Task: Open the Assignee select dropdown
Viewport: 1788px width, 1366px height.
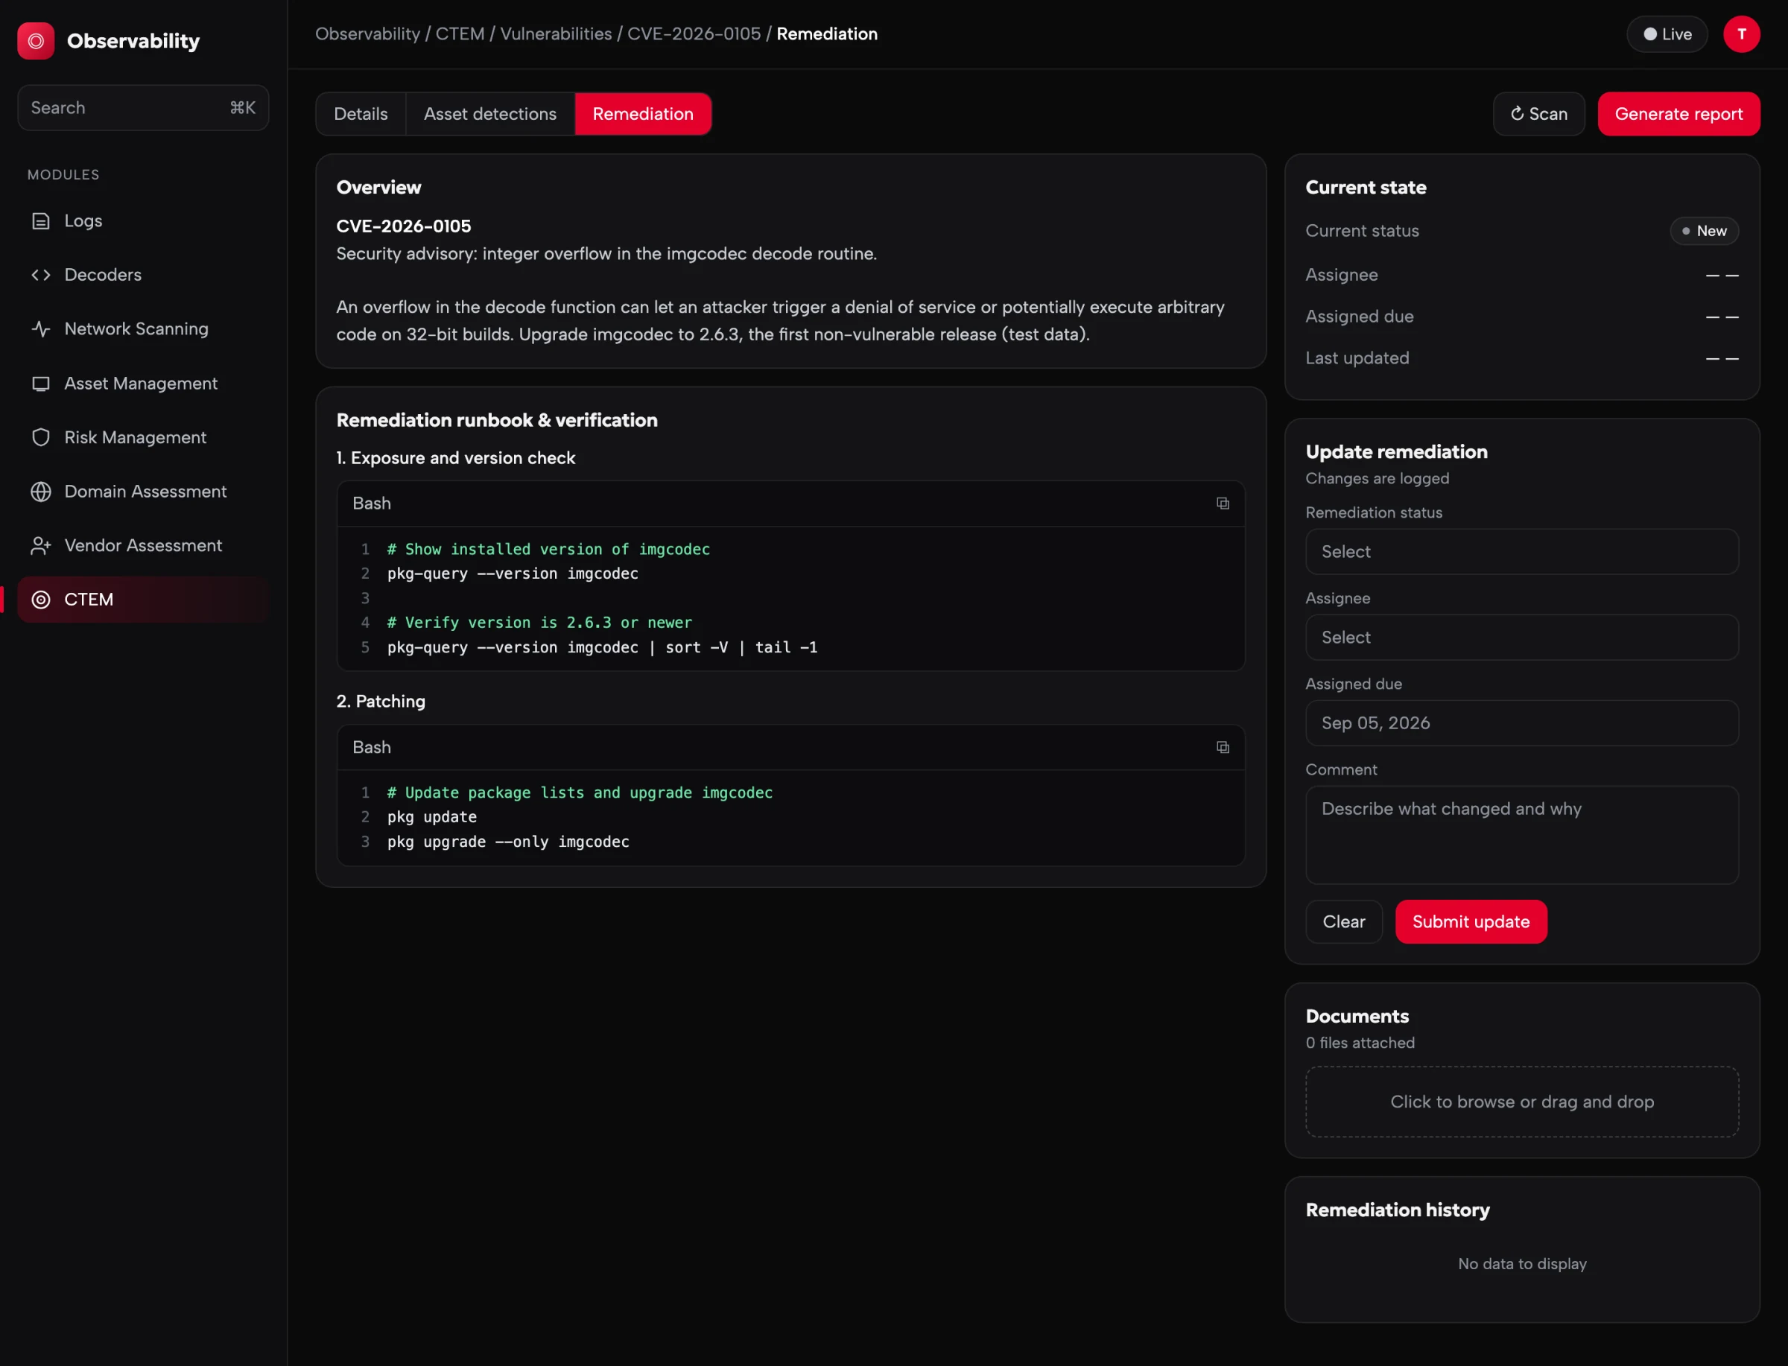Action: click(x=1521, y=638)
